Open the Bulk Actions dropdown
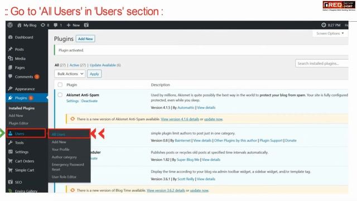This screenshot has width=357, height=201. tap(70, 74)
